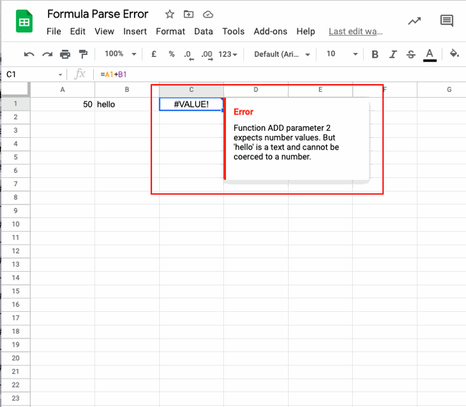Star the Formula Parse Error document
466x407 pixels.
170,14
